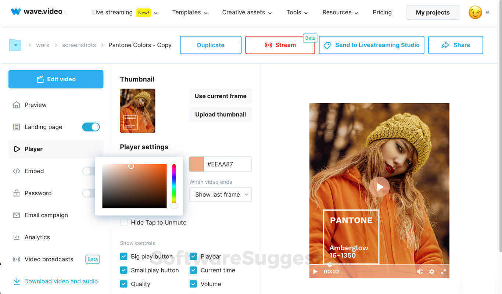Click the #EEAA87 color swatch

point(197,164)
